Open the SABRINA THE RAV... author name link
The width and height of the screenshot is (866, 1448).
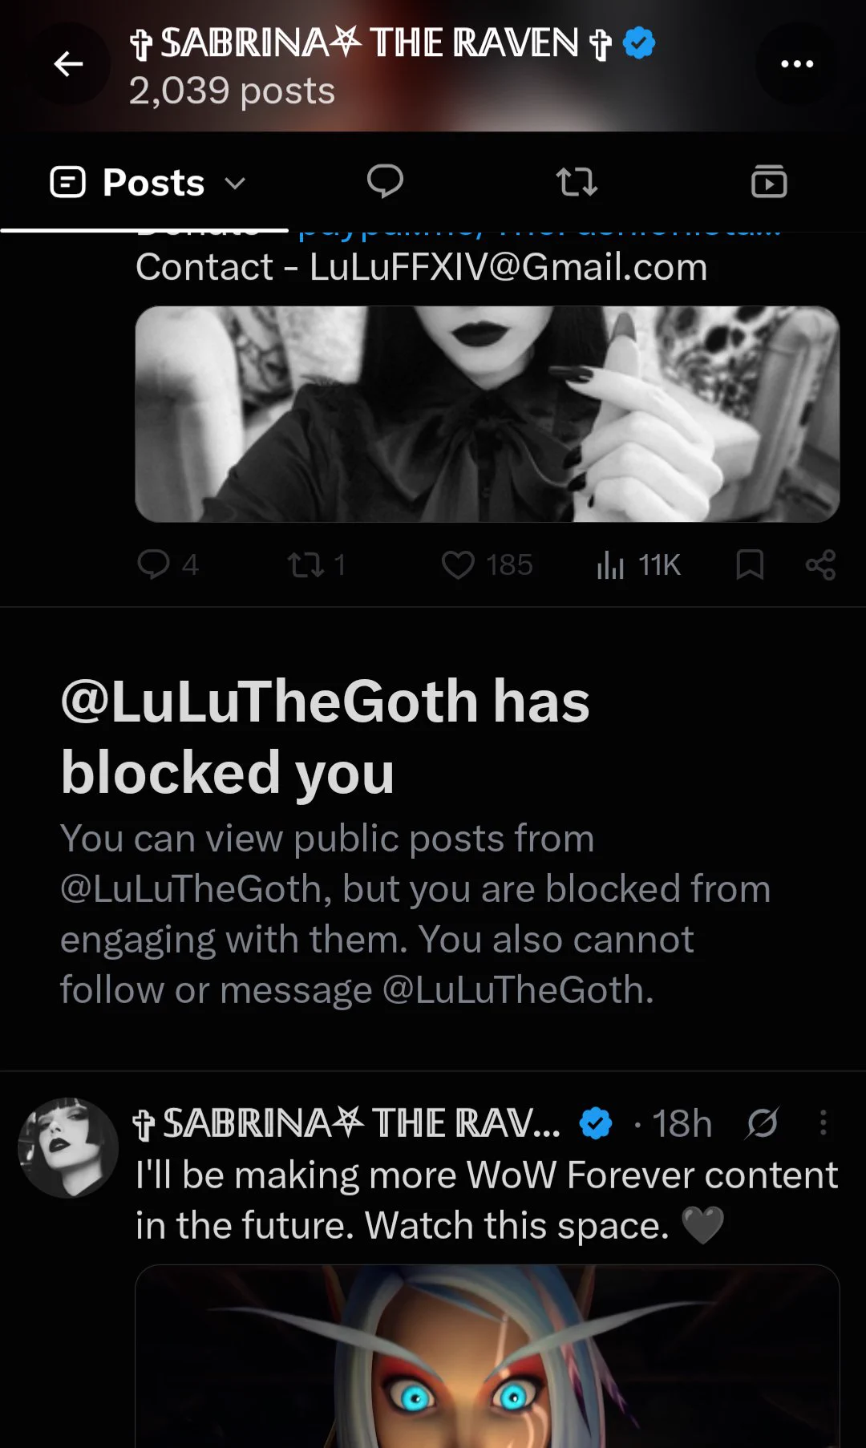pyautogui.click(x=346, y=1122)
